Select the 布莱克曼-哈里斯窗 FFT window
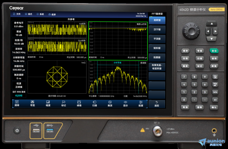 point(157,67)
